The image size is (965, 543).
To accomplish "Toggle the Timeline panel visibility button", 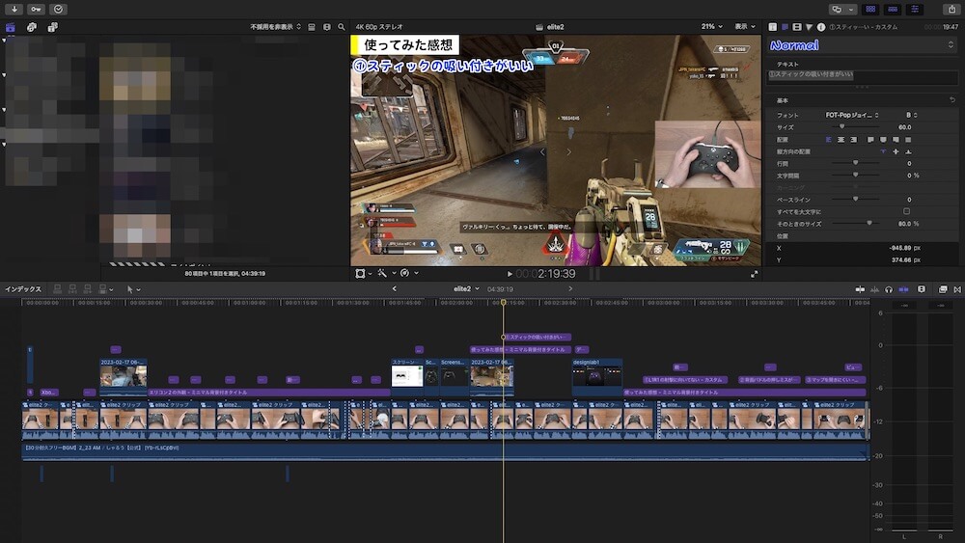I will (x=893, y=10).
